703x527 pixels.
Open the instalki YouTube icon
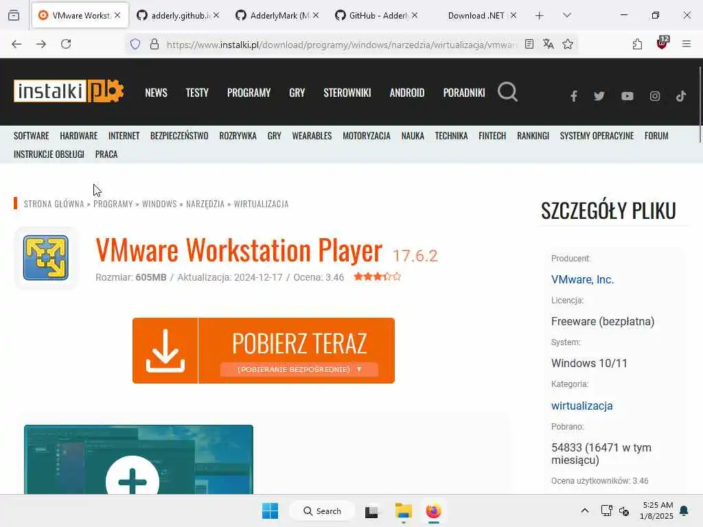pos(627,96)
